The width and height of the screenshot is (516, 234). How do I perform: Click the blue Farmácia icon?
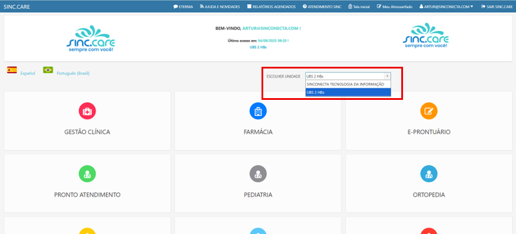tap(258, 111)
